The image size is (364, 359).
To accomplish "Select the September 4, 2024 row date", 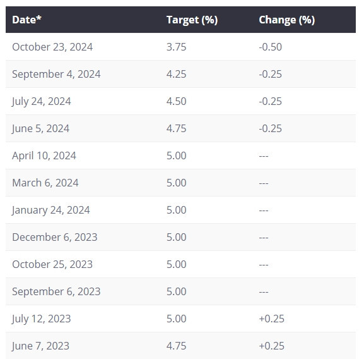I will coord(56,74).
